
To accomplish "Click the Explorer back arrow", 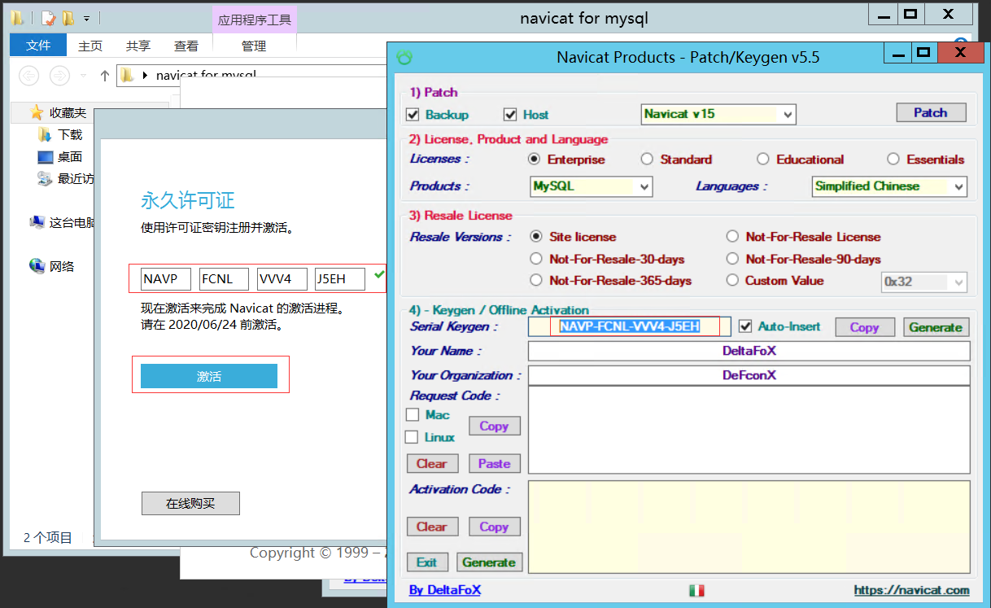I will [x=29, y=76].
